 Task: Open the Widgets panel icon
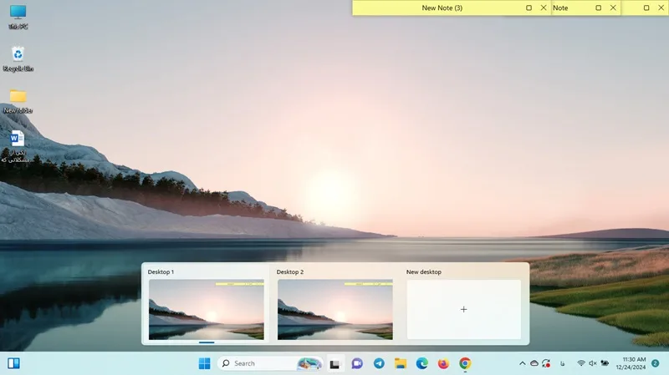13,363
